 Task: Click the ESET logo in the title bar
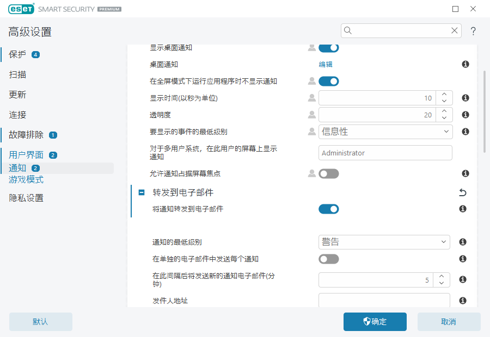point(21,9)
